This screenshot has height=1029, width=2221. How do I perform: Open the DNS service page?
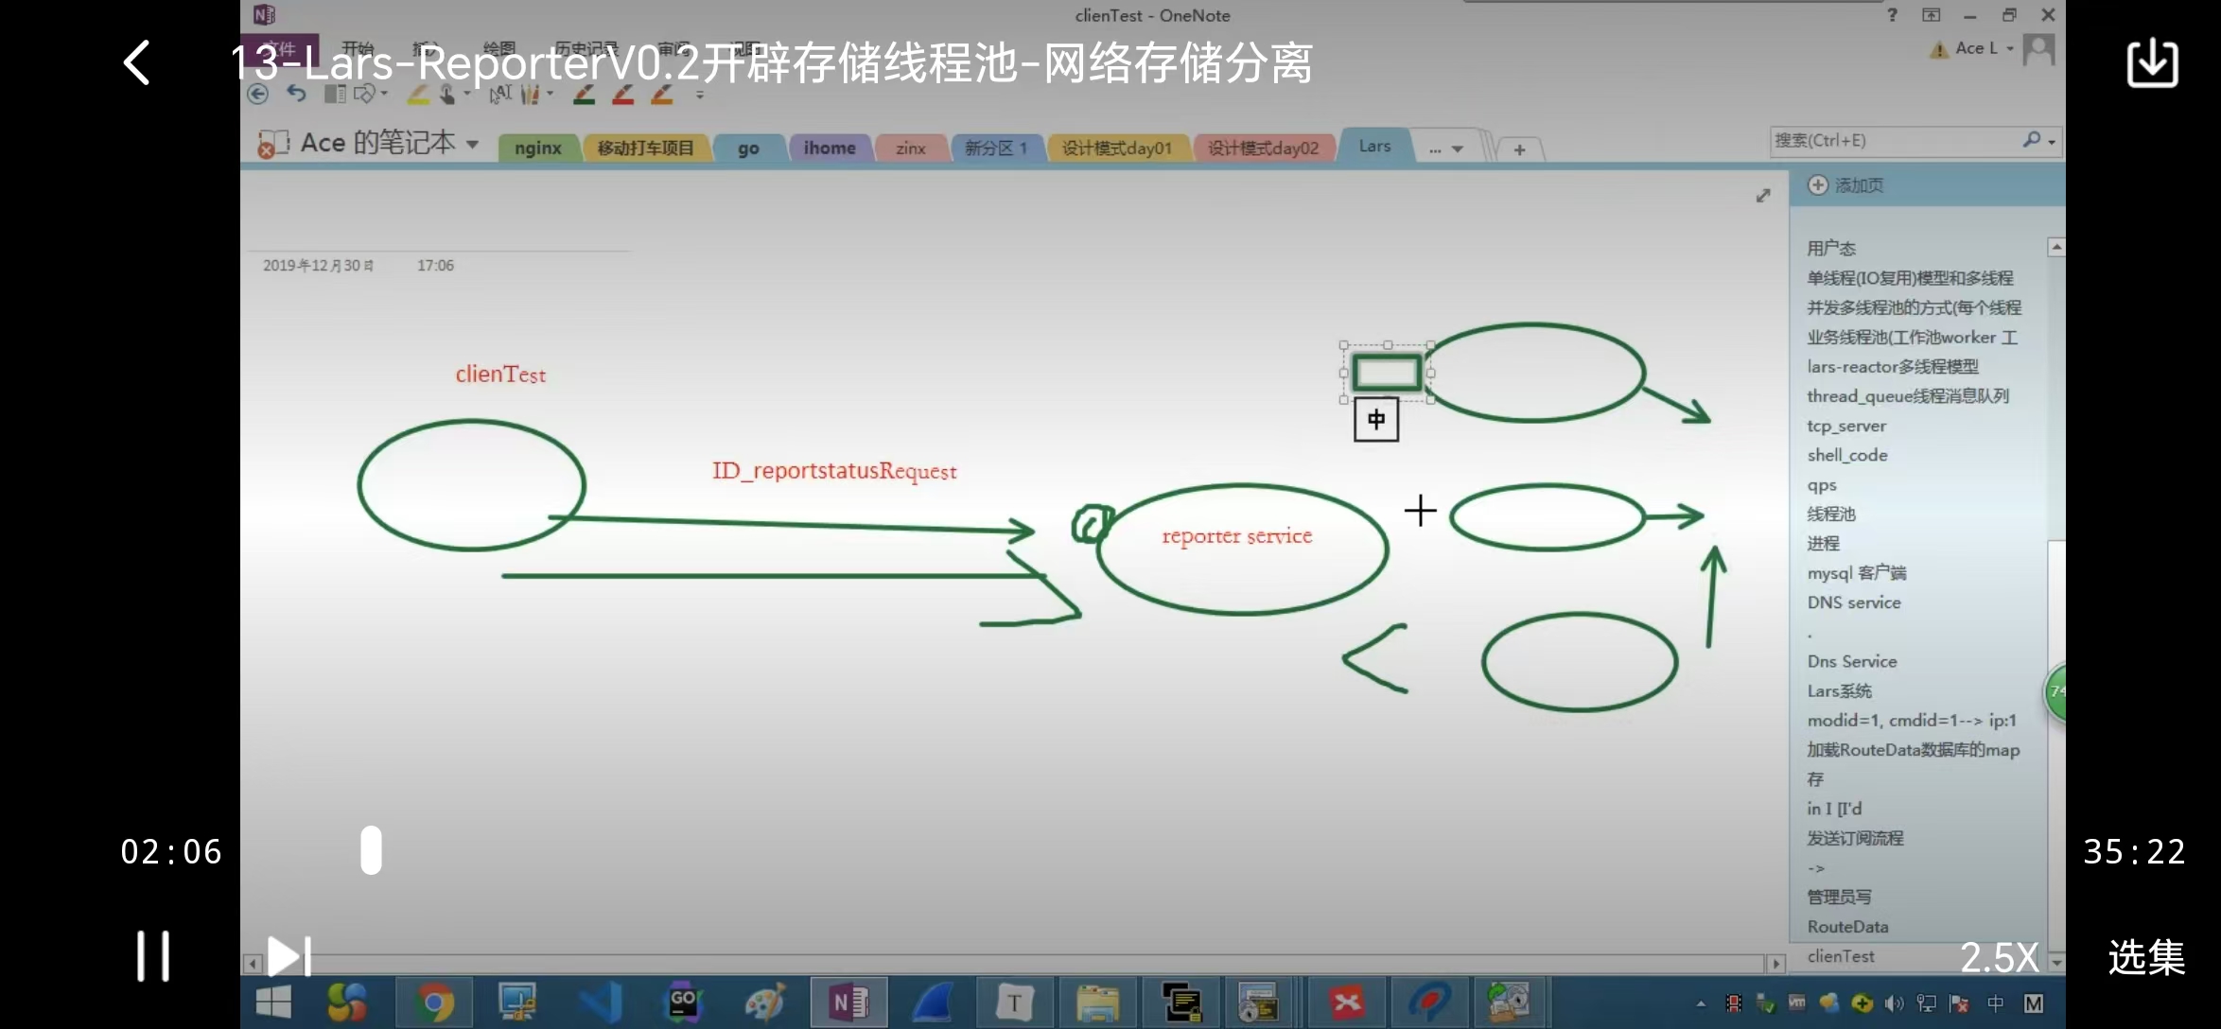tap(1853, 602)
